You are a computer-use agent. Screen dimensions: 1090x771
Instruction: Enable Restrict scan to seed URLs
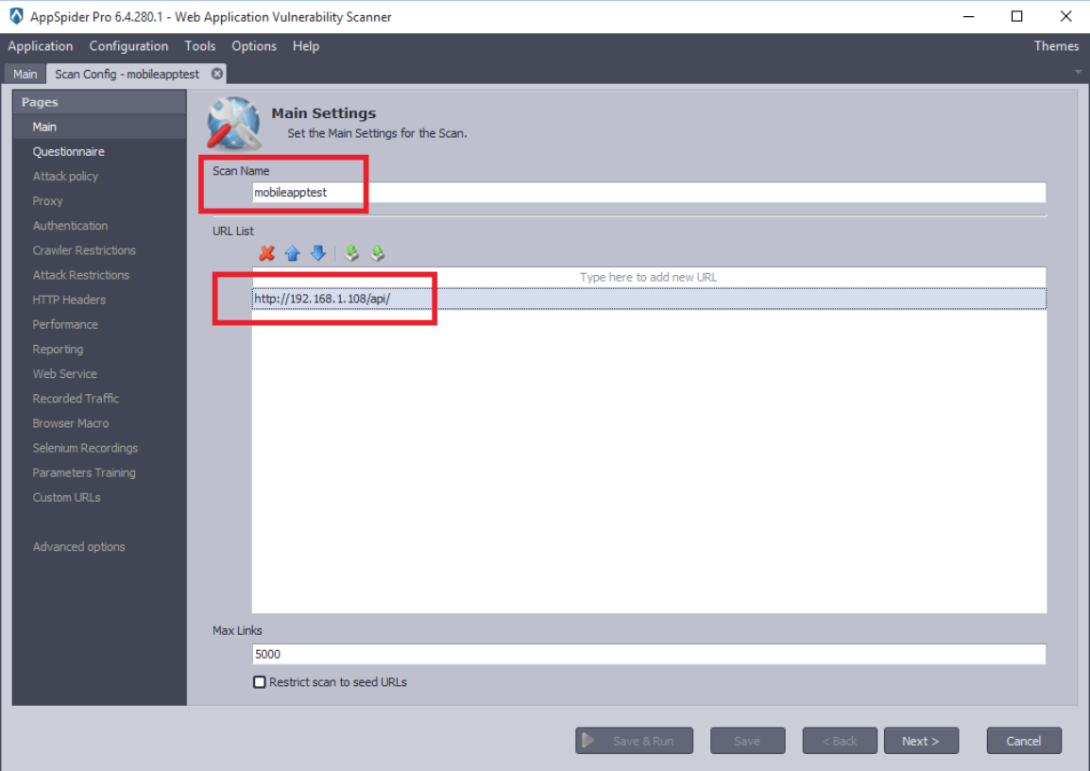pyautogui.click(x=260, y=682)
